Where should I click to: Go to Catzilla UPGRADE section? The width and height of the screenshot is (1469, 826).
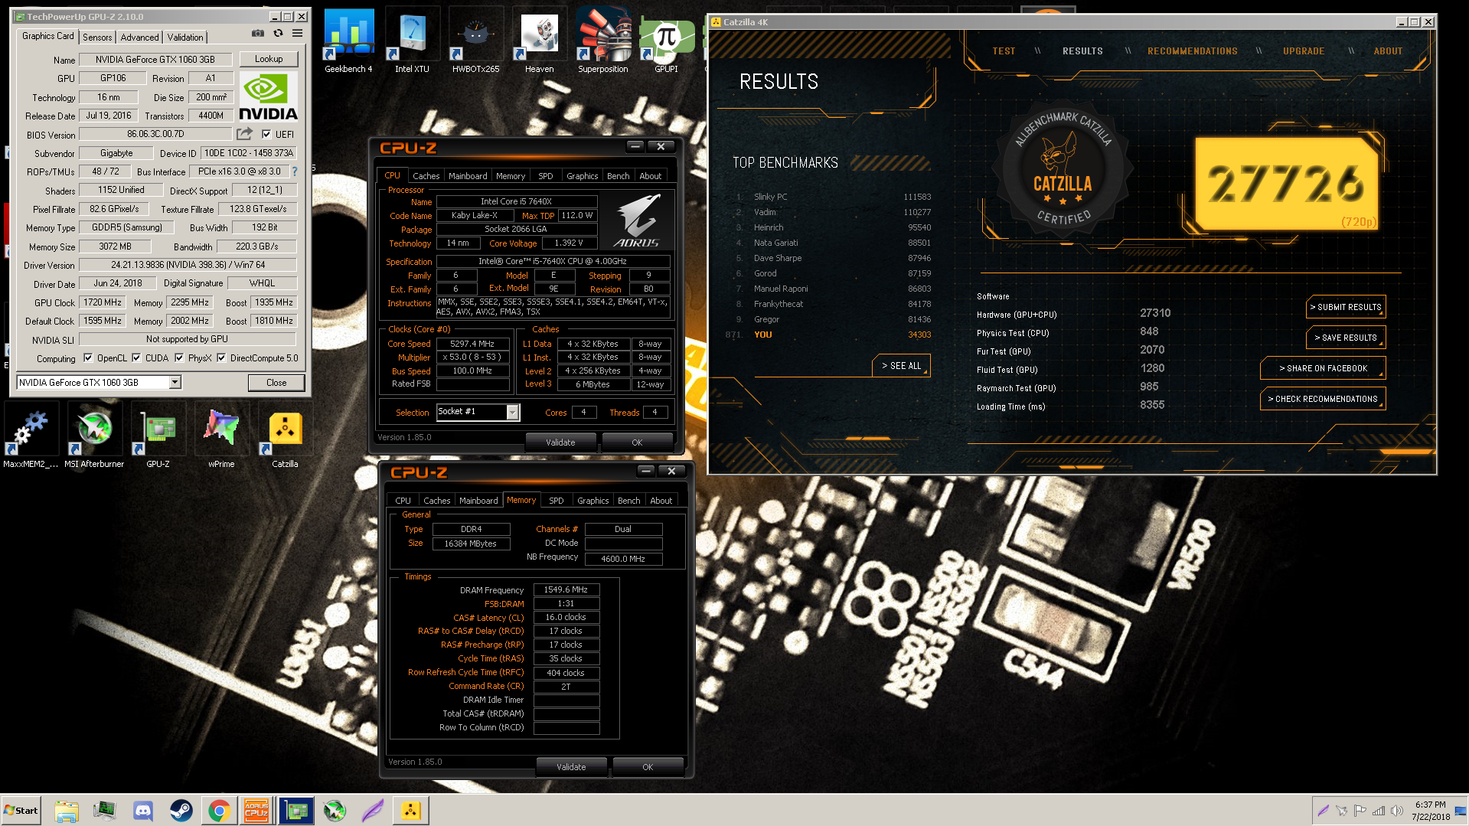point(1304,51)
